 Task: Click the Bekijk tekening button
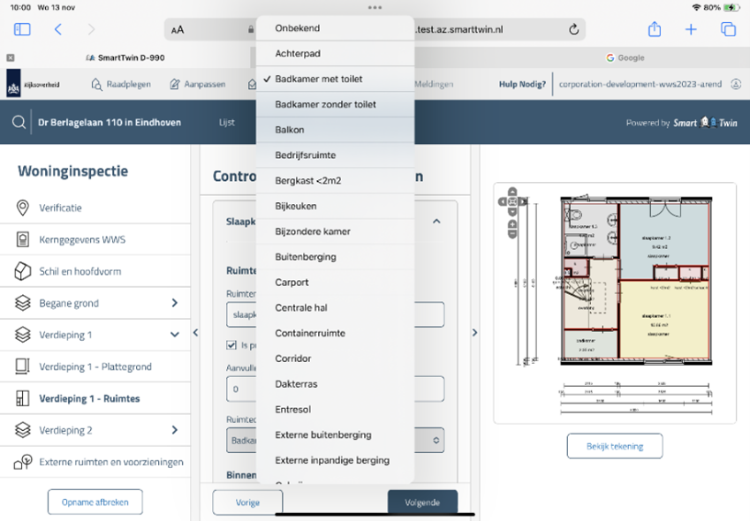615,446
